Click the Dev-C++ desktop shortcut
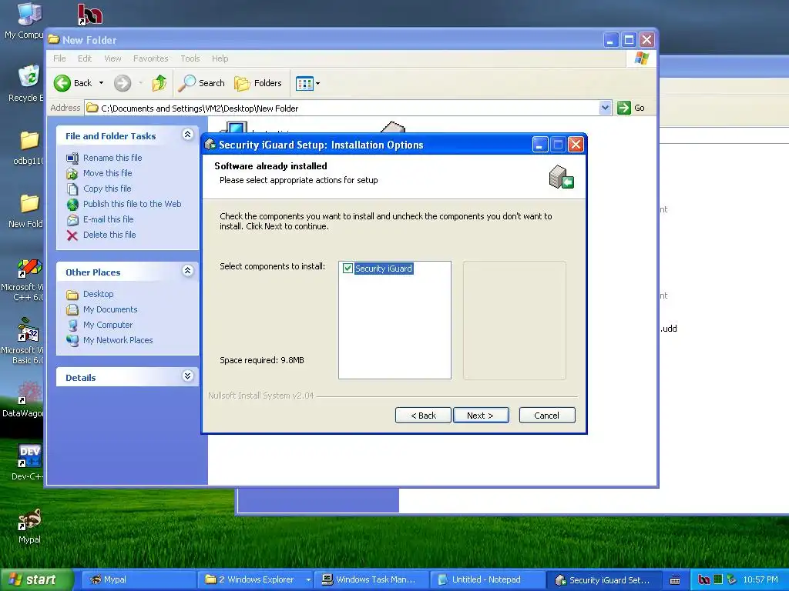This screenshot has height=591, width=789. (30, 456)
